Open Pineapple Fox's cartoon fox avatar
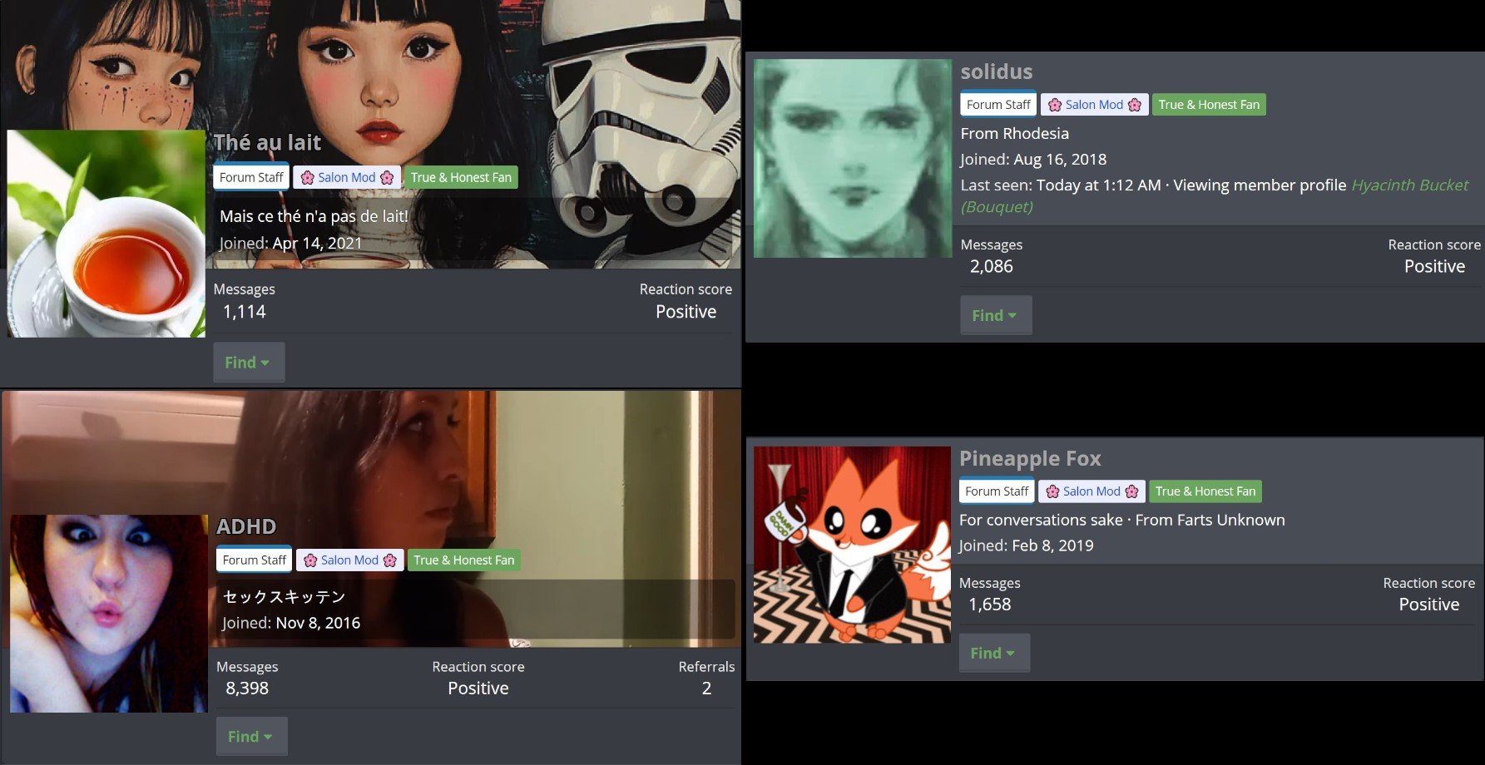 [x=852, y=545]
